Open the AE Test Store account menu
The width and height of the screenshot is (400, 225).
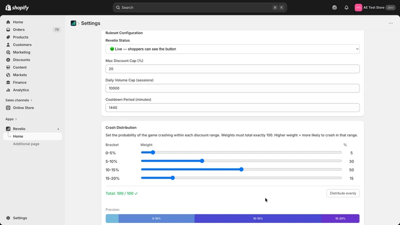pyautogui.click(x=374, y=7)
